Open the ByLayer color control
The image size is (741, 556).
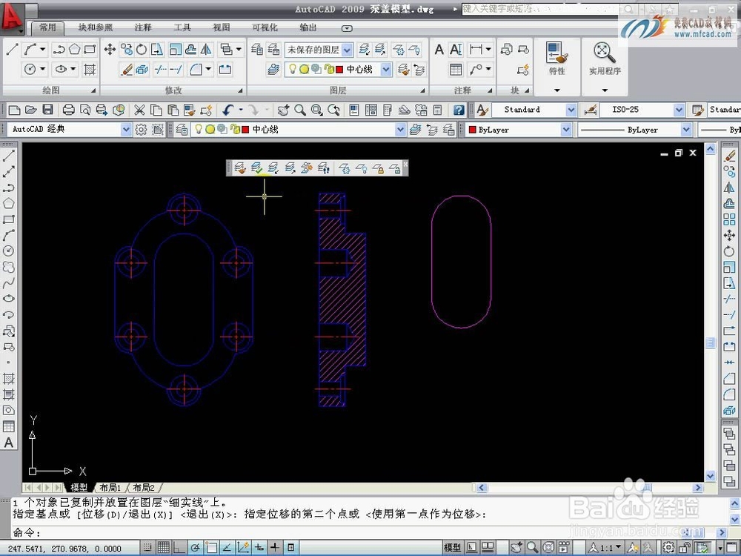click(519, 130)
